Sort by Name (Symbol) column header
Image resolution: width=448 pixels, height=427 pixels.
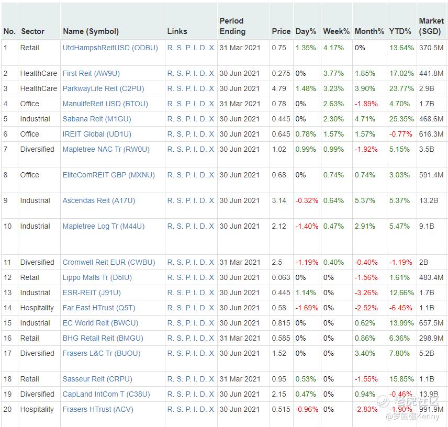click(91, 31)
